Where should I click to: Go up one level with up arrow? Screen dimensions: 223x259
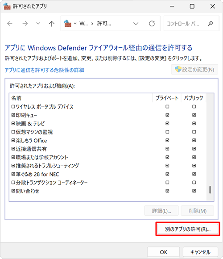52,24
